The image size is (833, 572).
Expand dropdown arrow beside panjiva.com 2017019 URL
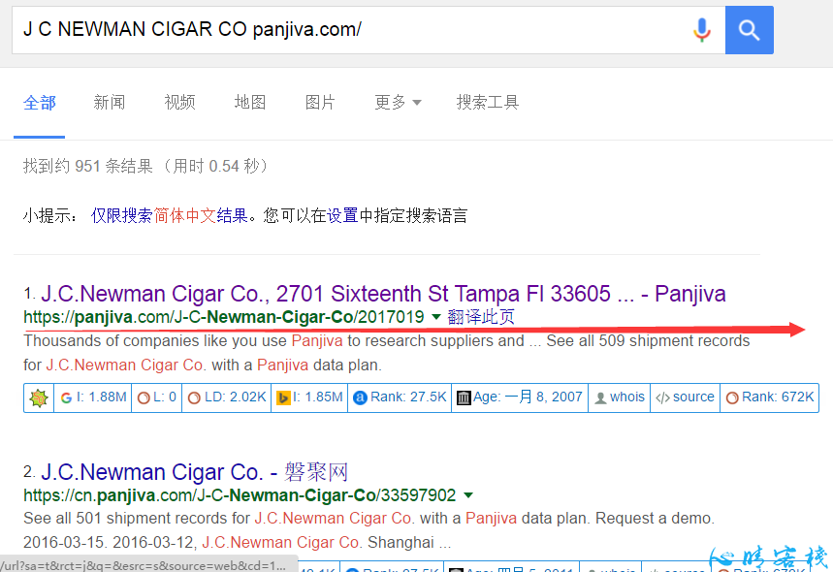tap(436, 317)
